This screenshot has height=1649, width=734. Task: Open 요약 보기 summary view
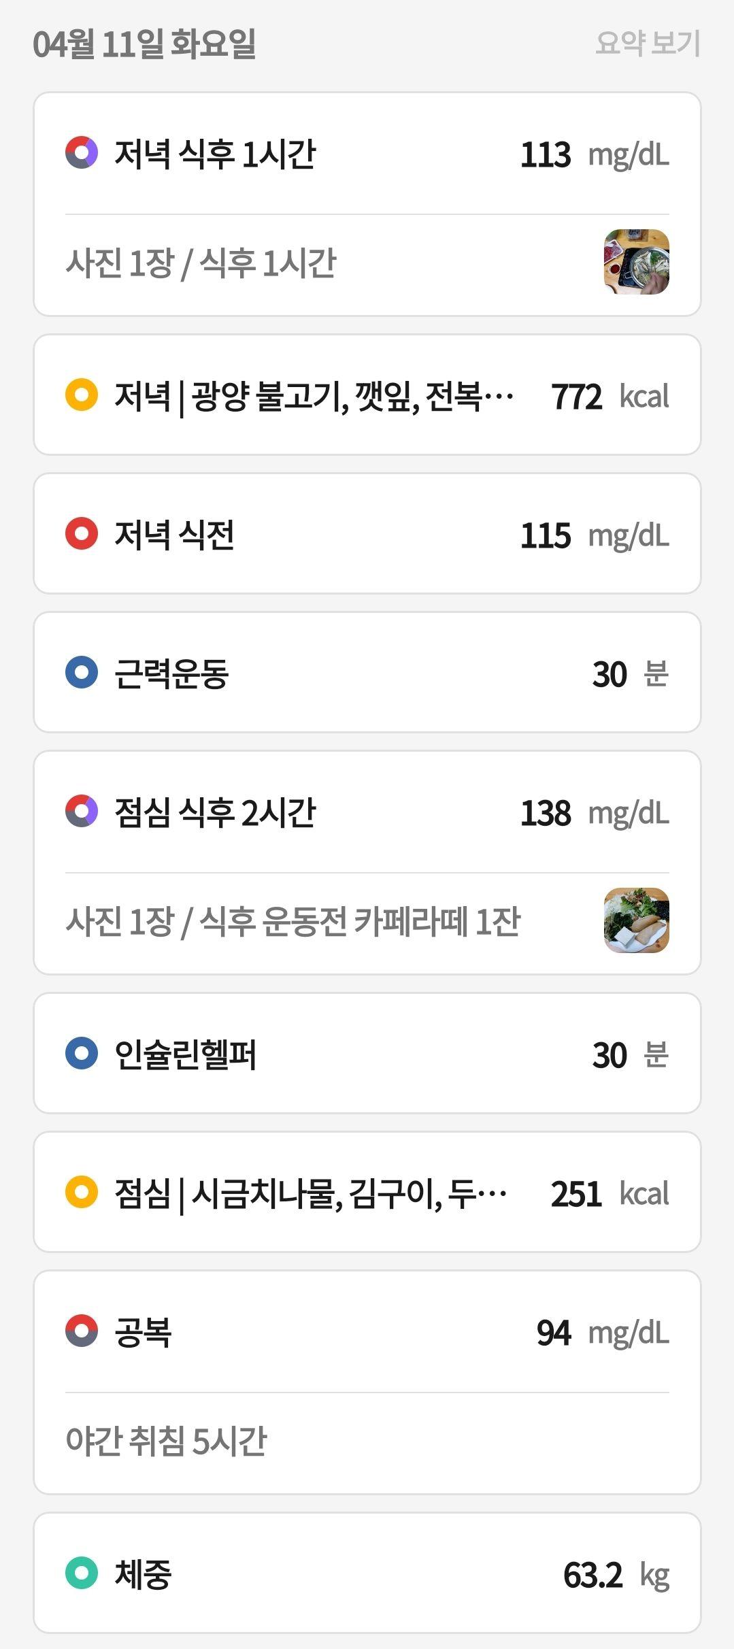coord(648,43)
